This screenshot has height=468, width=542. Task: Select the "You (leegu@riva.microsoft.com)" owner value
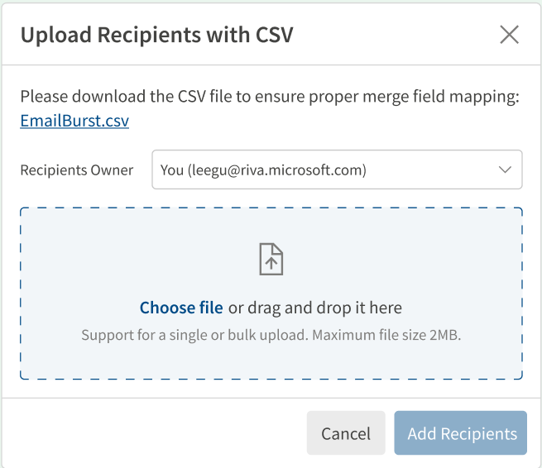(263, 170)
